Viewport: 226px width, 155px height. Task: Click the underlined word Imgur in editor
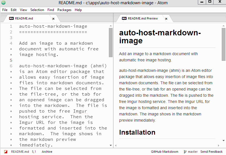[x=80, y=111]
